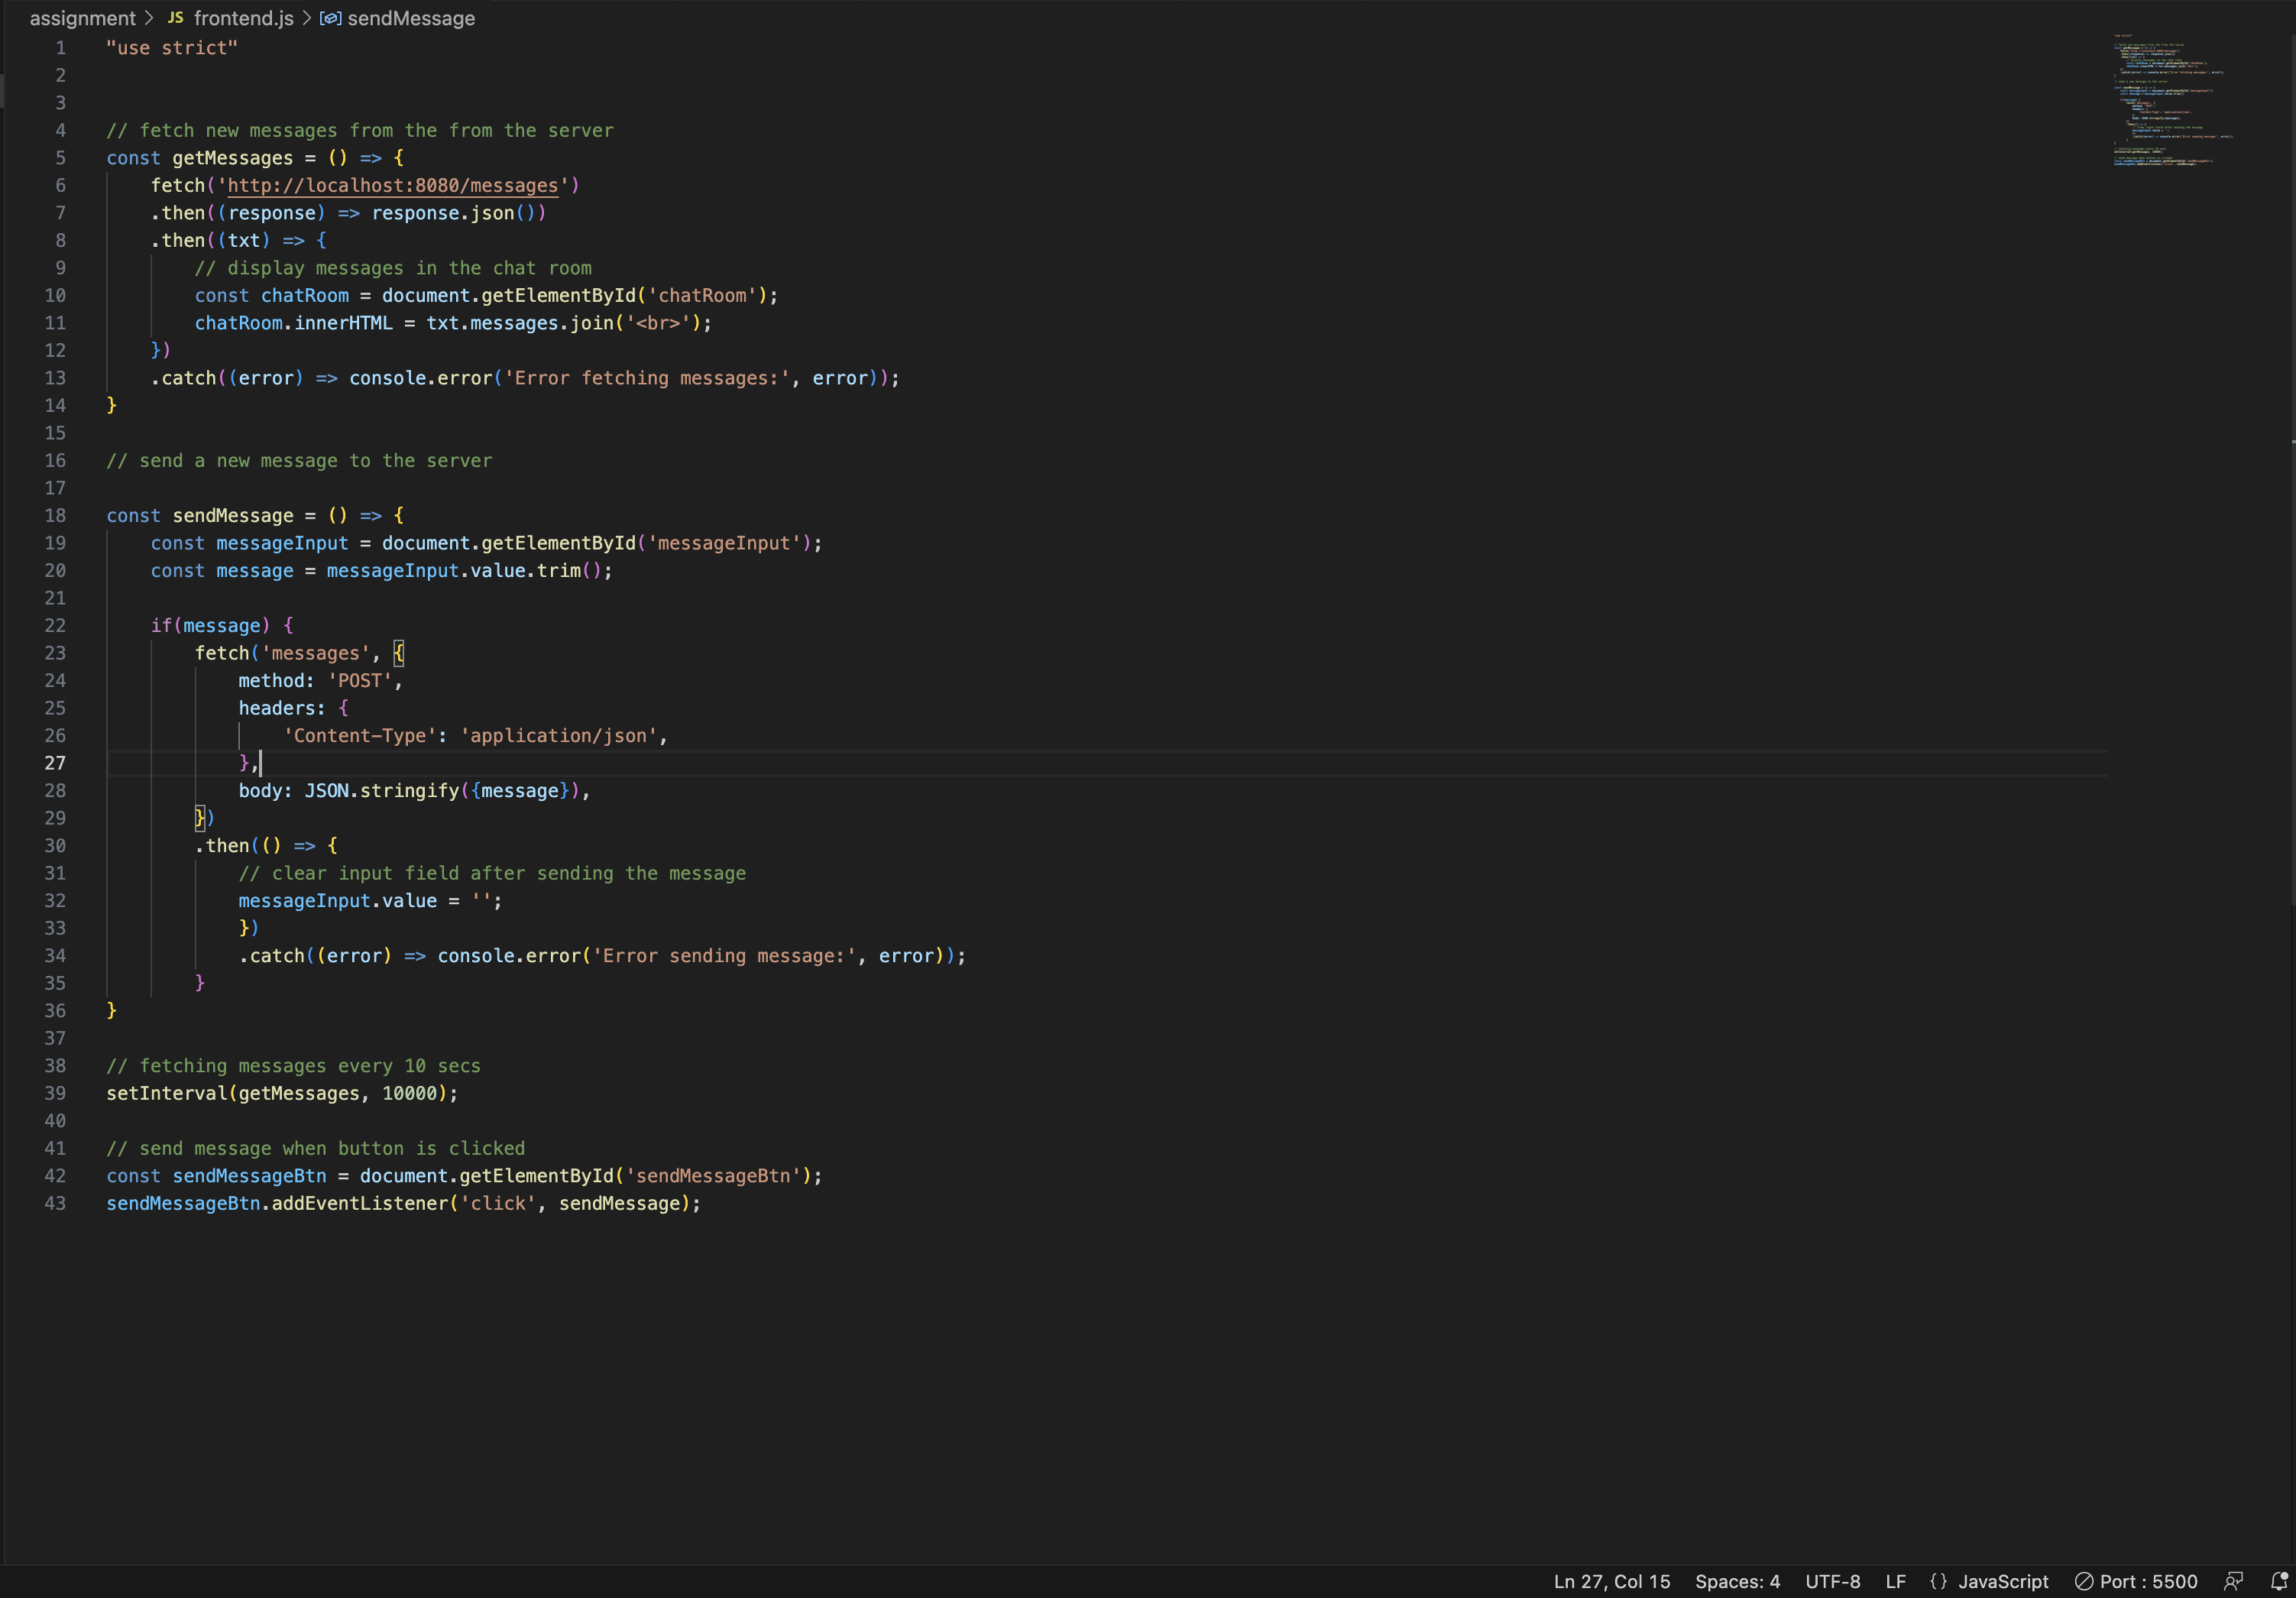Open the frontend.js breadcrumb dropdown
Screen dimensions: 2296x1598
point(243,18)
